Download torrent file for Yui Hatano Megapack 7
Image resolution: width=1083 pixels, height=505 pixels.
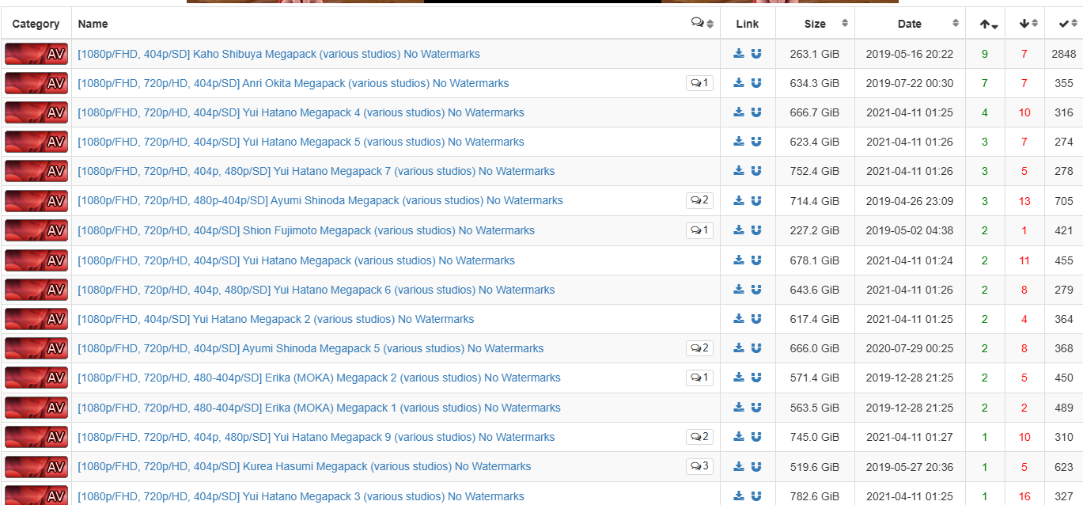(739, 171)
